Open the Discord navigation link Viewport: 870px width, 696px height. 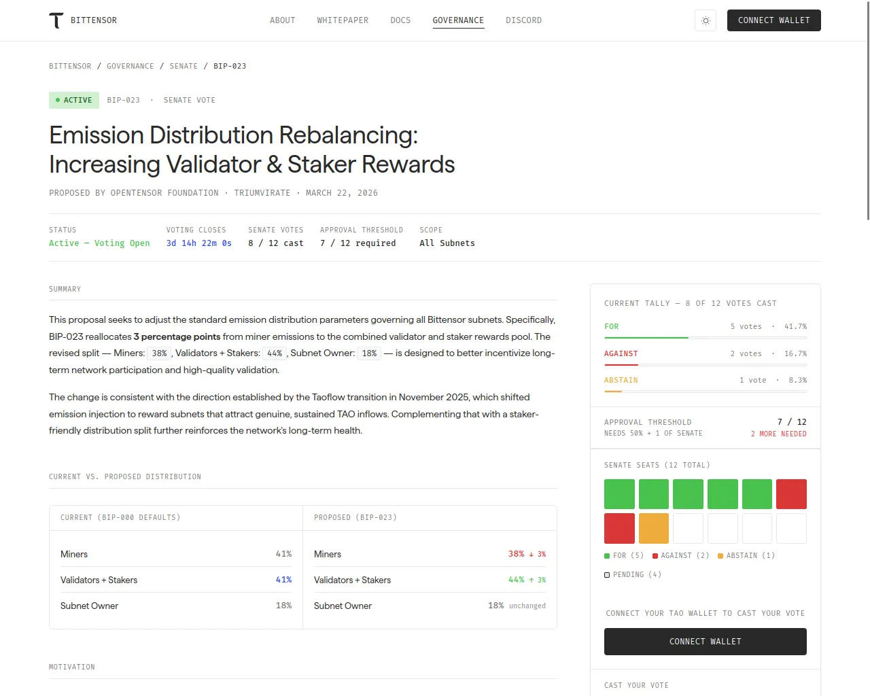click(523, 20)
